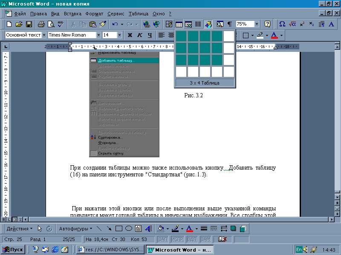Apply subscript x₂ formatting
The width and height of the screenshot is (341, 255).
312,24
